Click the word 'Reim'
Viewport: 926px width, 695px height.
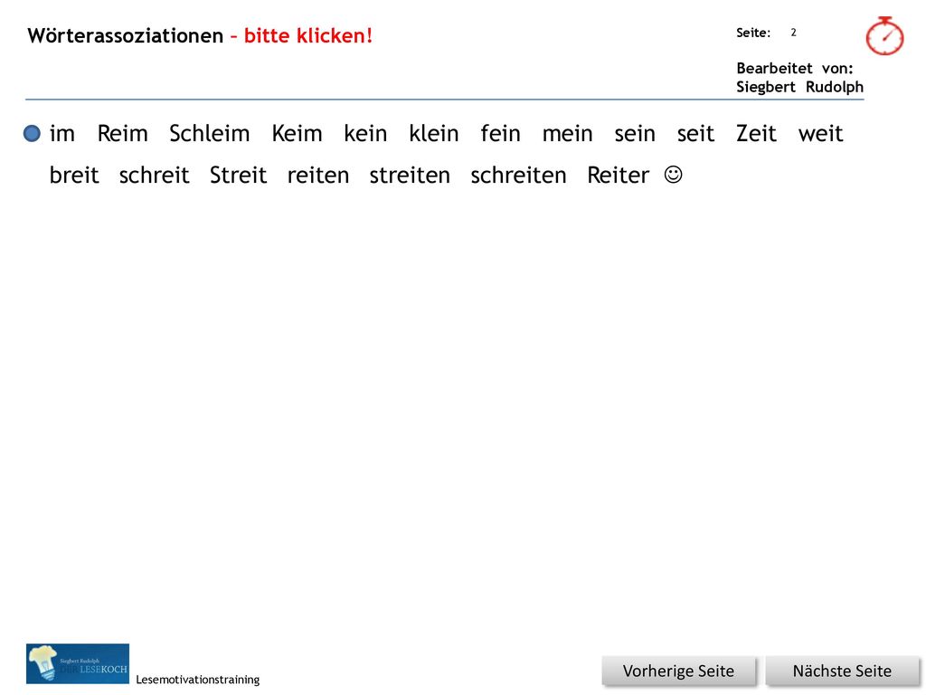(x=122, y=134)
